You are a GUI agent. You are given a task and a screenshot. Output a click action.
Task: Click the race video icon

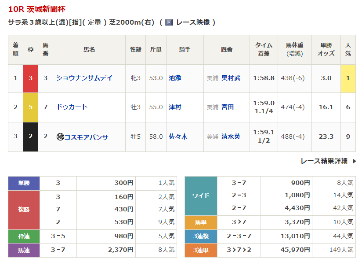click(169, 22)
